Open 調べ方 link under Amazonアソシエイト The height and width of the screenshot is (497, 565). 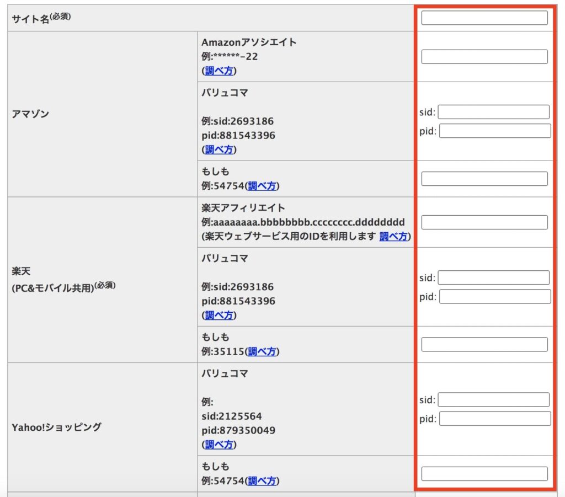point(218,71)
